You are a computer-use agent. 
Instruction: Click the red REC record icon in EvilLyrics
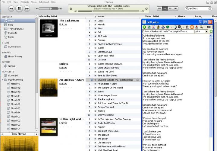point(197,27)
